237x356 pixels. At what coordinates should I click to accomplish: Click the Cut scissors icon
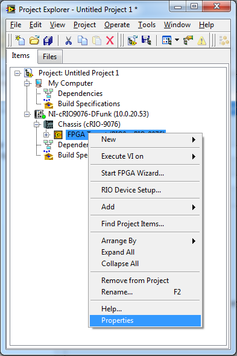pos(68,40)
